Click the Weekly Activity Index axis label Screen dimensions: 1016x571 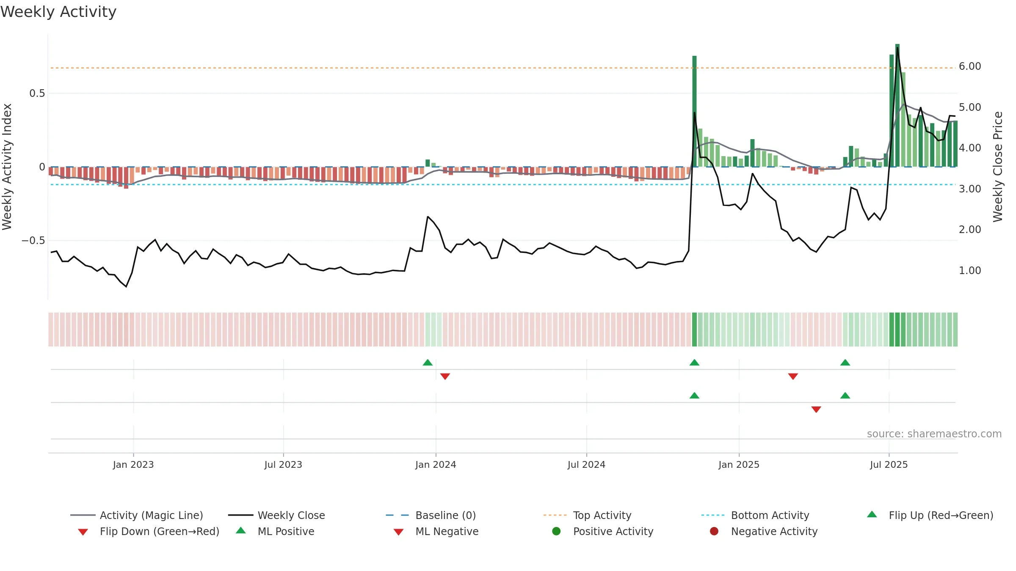[x=7, y=167]
